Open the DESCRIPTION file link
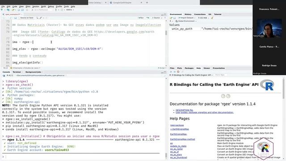This screenshot has width=286, height=161. pyautogui.click(x=184, y=110)
